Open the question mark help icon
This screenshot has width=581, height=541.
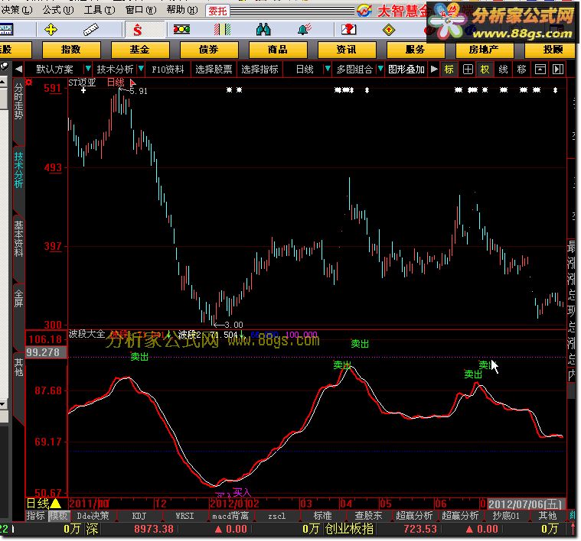(348, 29)
